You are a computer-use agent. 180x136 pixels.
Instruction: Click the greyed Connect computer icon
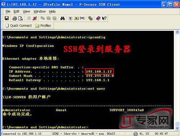[28, 18]
